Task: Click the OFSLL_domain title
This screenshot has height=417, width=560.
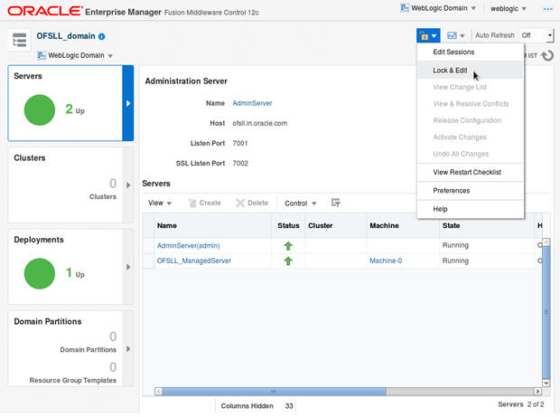Action: coord(66,36)
